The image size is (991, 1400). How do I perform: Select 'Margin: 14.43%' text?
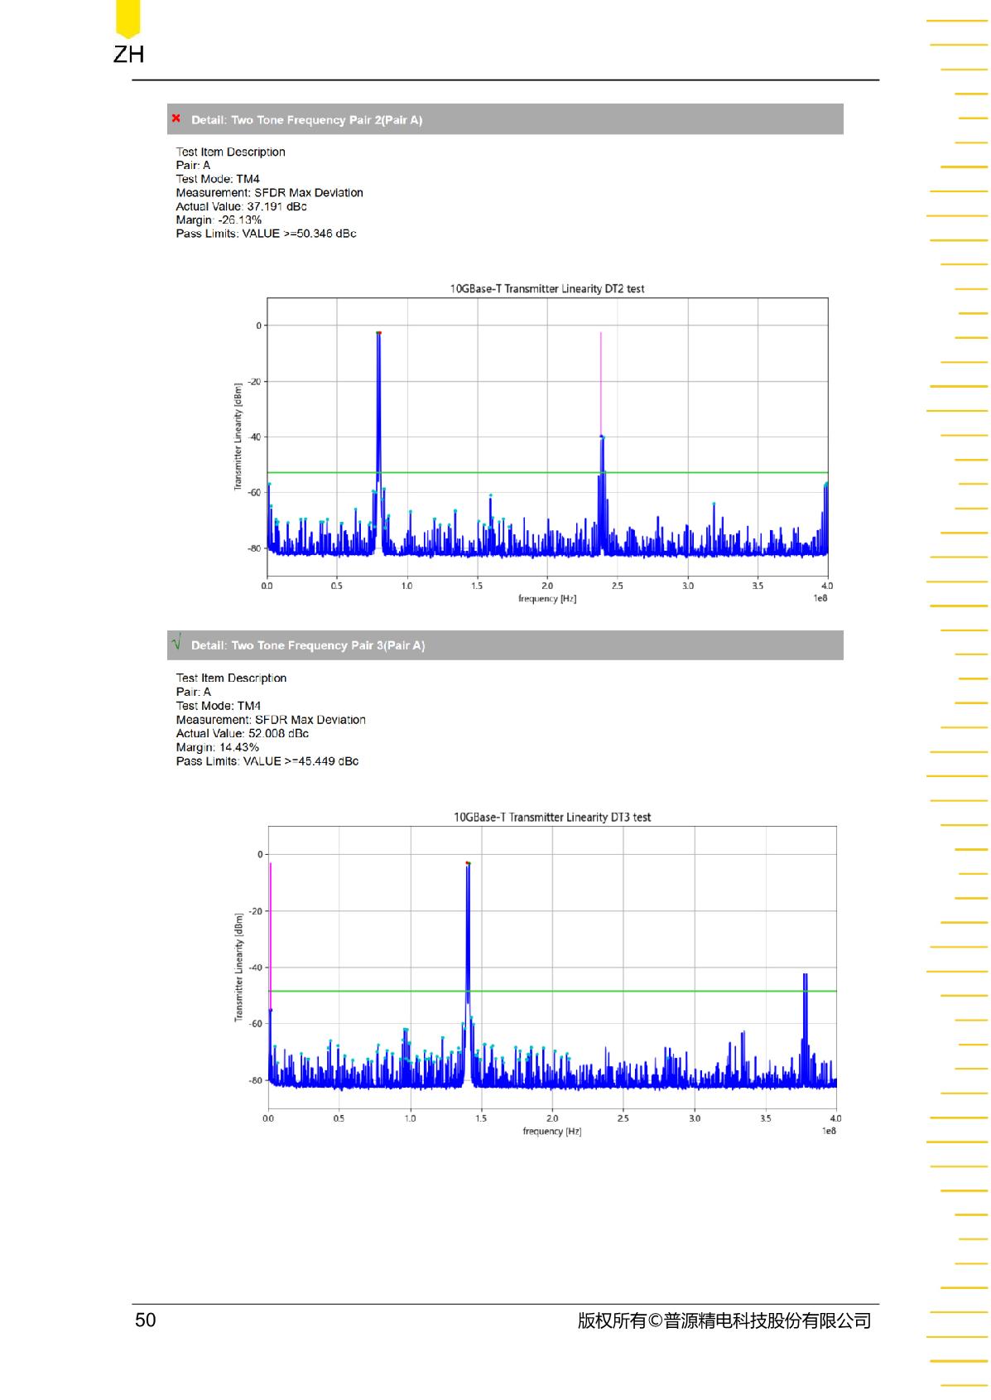click(x=217, y=747)
